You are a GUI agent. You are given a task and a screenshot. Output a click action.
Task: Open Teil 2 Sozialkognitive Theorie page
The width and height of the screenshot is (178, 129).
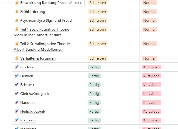click(x=46, y=44)
